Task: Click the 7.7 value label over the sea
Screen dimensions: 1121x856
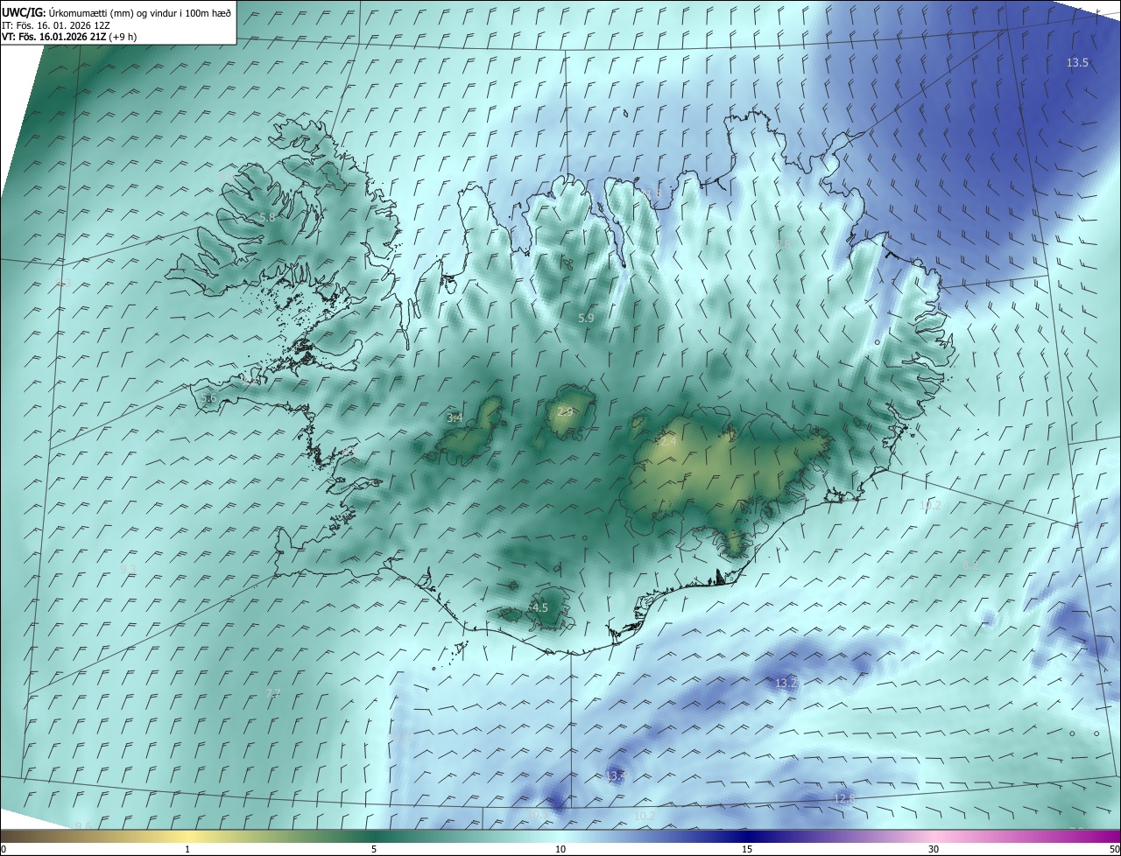Action: click(x=272, y=694)
